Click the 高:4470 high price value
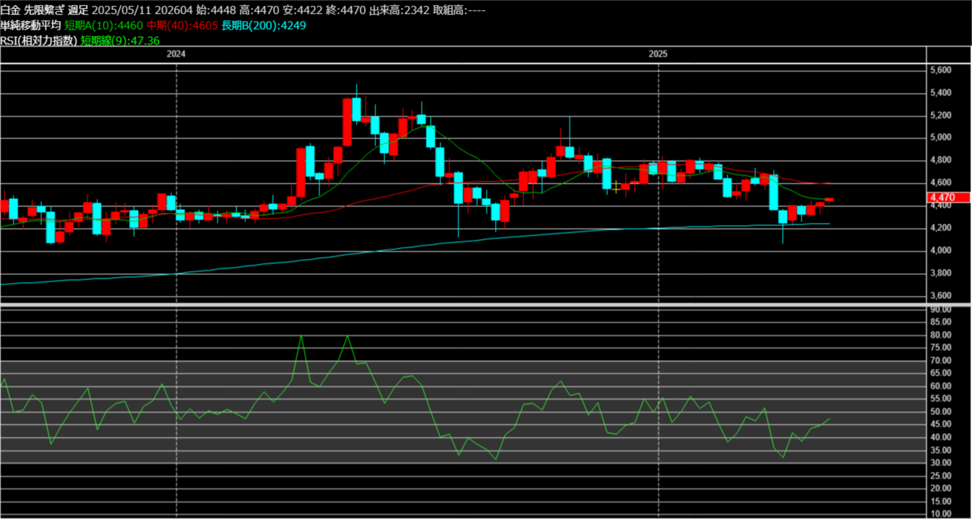Screen dimensions: 972x519 (259, 10)
